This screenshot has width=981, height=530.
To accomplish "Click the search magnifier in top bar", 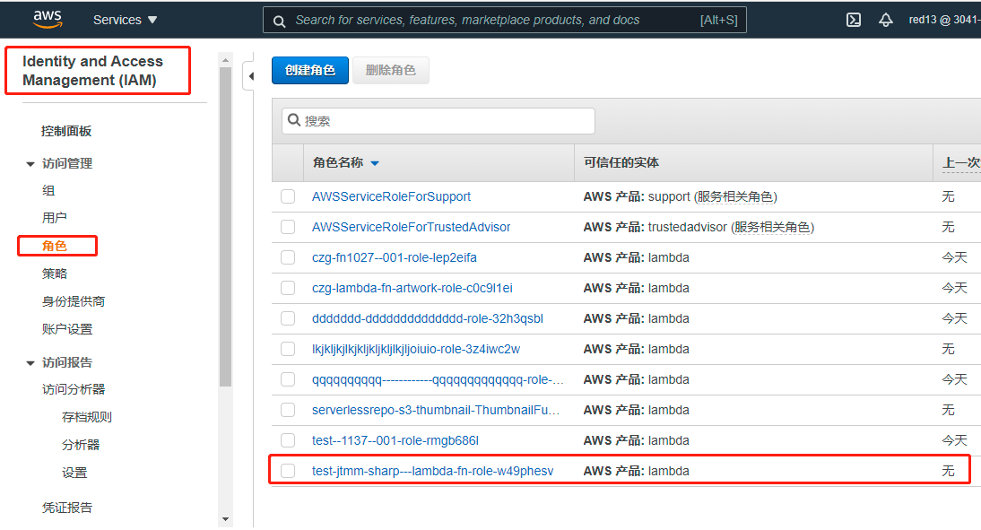I will pos(280,21).
